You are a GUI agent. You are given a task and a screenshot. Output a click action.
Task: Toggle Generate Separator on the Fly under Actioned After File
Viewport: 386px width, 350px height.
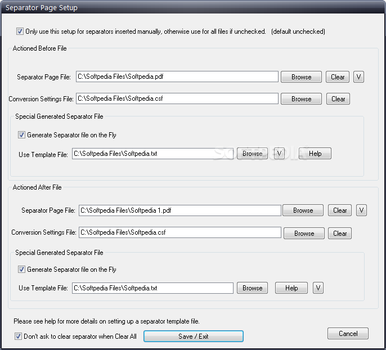pos(22,270)
